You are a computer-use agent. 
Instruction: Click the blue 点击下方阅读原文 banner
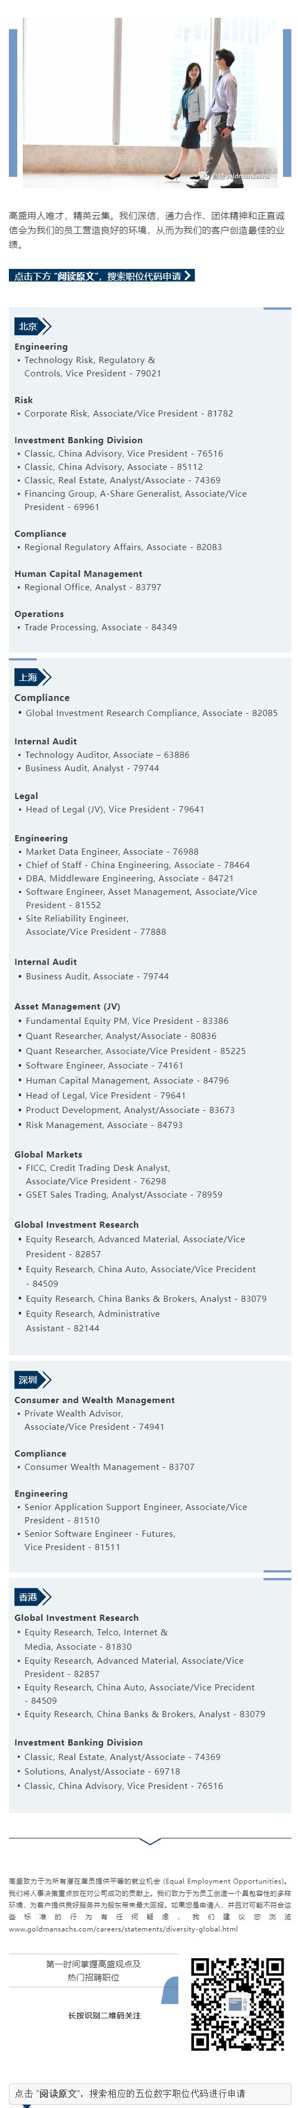click(102, 276)
